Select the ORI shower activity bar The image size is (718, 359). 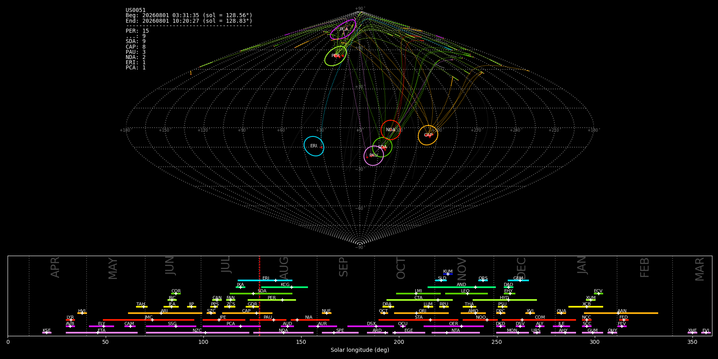click(x=421, y=313)
